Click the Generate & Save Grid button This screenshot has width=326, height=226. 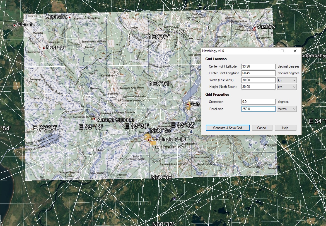[x=228, y=128]
